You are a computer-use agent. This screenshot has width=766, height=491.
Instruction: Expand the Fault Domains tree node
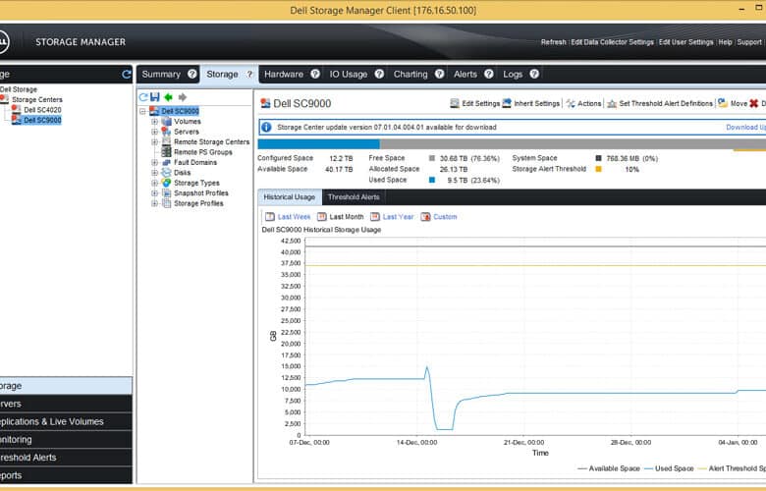[x=154, y=162]
